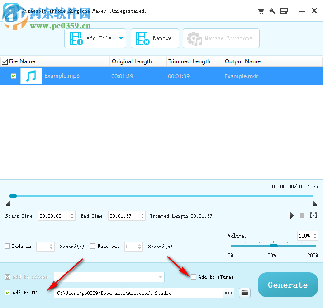The width and height of the screenshot is (323, 308).
Task: Click the play trimmed segment icon
Action: 313,215
